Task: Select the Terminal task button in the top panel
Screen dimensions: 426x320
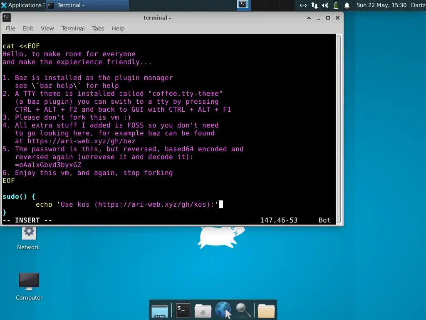Action: click(x=87, y=5)
